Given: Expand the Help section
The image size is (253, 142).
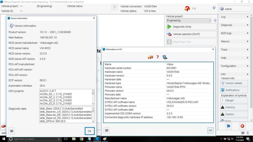Looking at the screenshot, I should point(235,58).
